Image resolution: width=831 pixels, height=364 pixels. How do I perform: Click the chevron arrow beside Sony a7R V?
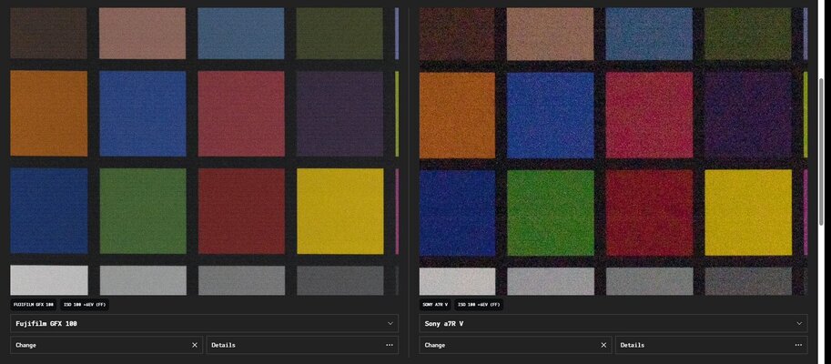[x=799, y=323]
